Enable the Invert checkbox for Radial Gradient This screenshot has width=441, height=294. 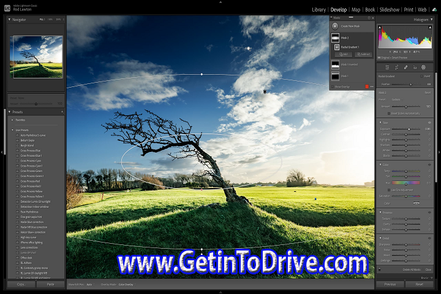coord(421,76)
